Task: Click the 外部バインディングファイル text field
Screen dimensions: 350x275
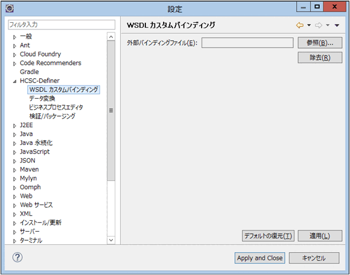Action: coord(247,43)
